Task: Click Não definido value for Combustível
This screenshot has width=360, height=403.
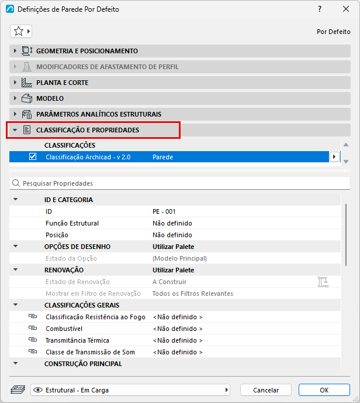Action: [x=178, y=329]
